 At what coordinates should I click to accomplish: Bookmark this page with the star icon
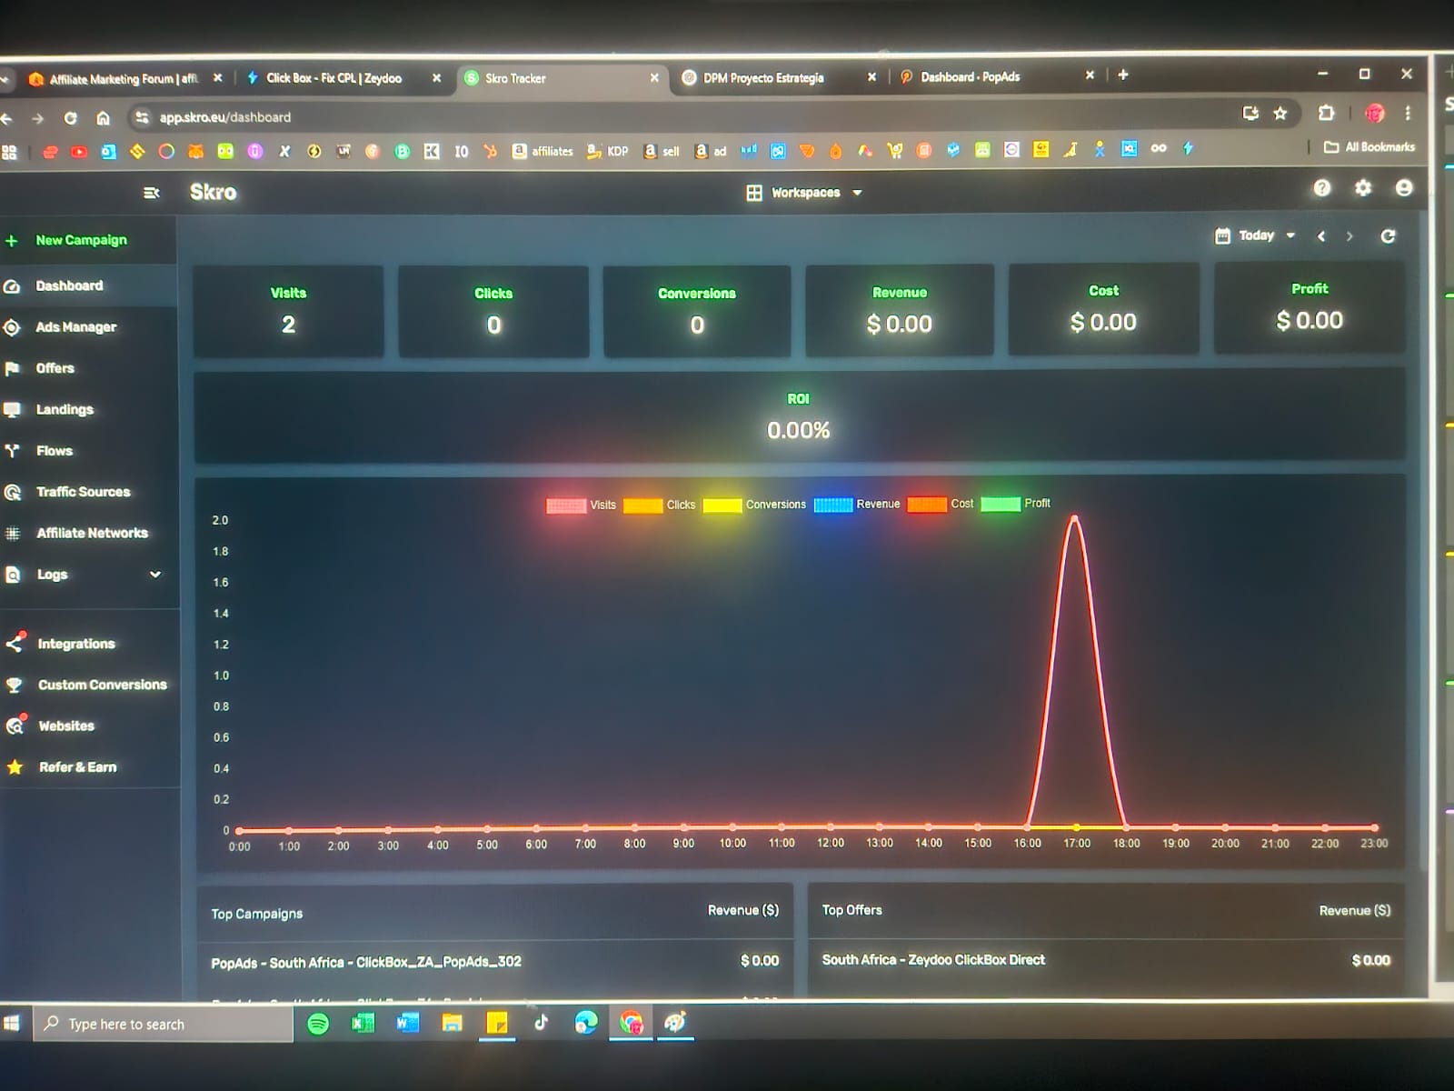pyautogui.click(x=1280, y=114)
